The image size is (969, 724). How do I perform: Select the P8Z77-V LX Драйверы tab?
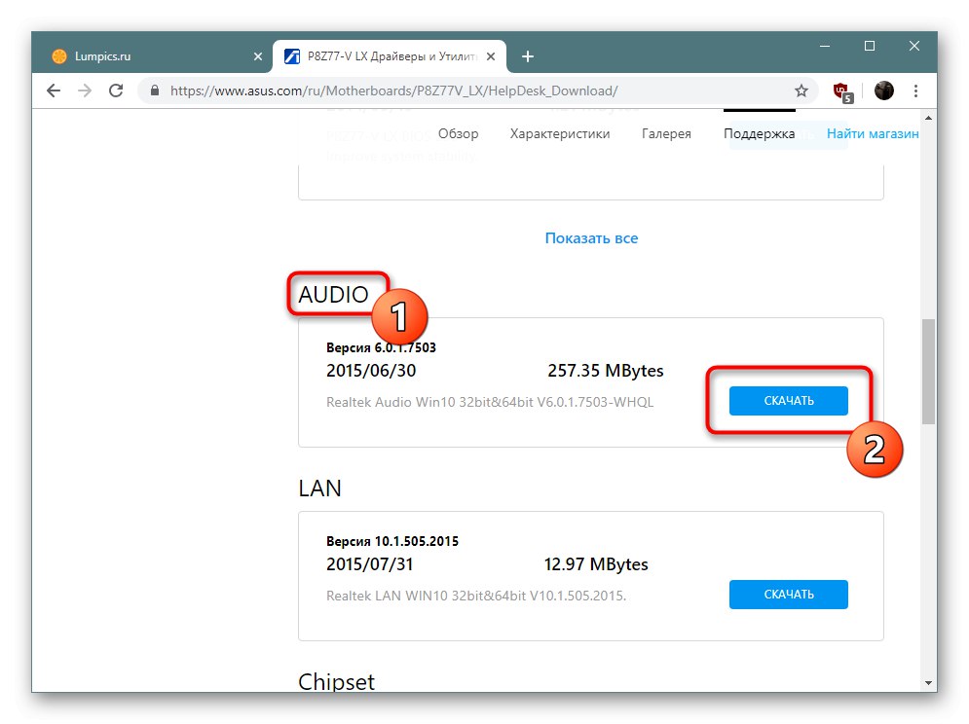click(390, 56)
